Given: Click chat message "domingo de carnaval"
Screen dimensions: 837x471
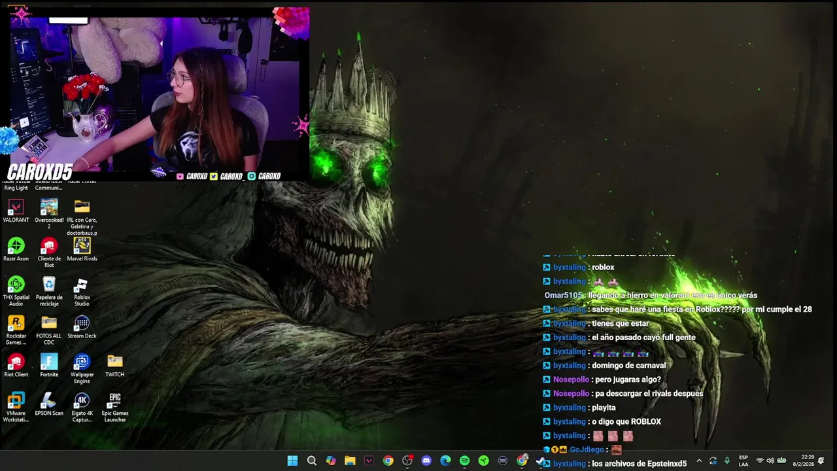Looking at the screenshot, I should pyautogui.click(x=628, y=366).
